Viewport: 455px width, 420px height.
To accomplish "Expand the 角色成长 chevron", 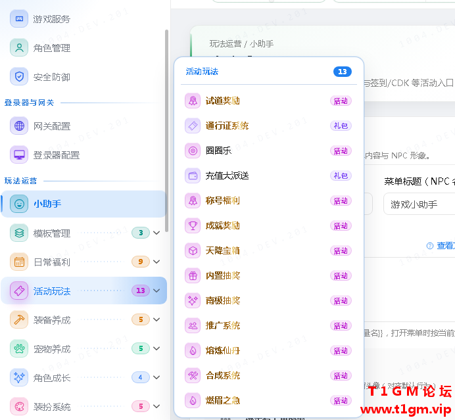I will tap(156, 378).
